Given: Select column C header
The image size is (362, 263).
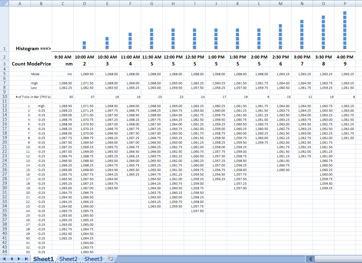Looking at the screenshot, I should [x=63, y=3].
